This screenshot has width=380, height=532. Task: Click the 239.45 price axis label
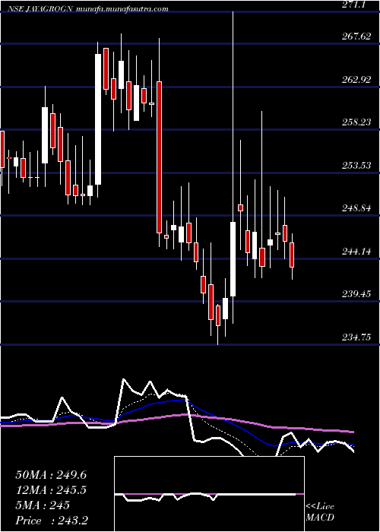[358, 294]
